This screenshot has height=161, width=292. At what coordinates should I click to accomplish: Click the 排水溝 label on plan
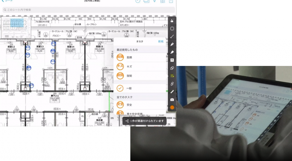point(78,24)
